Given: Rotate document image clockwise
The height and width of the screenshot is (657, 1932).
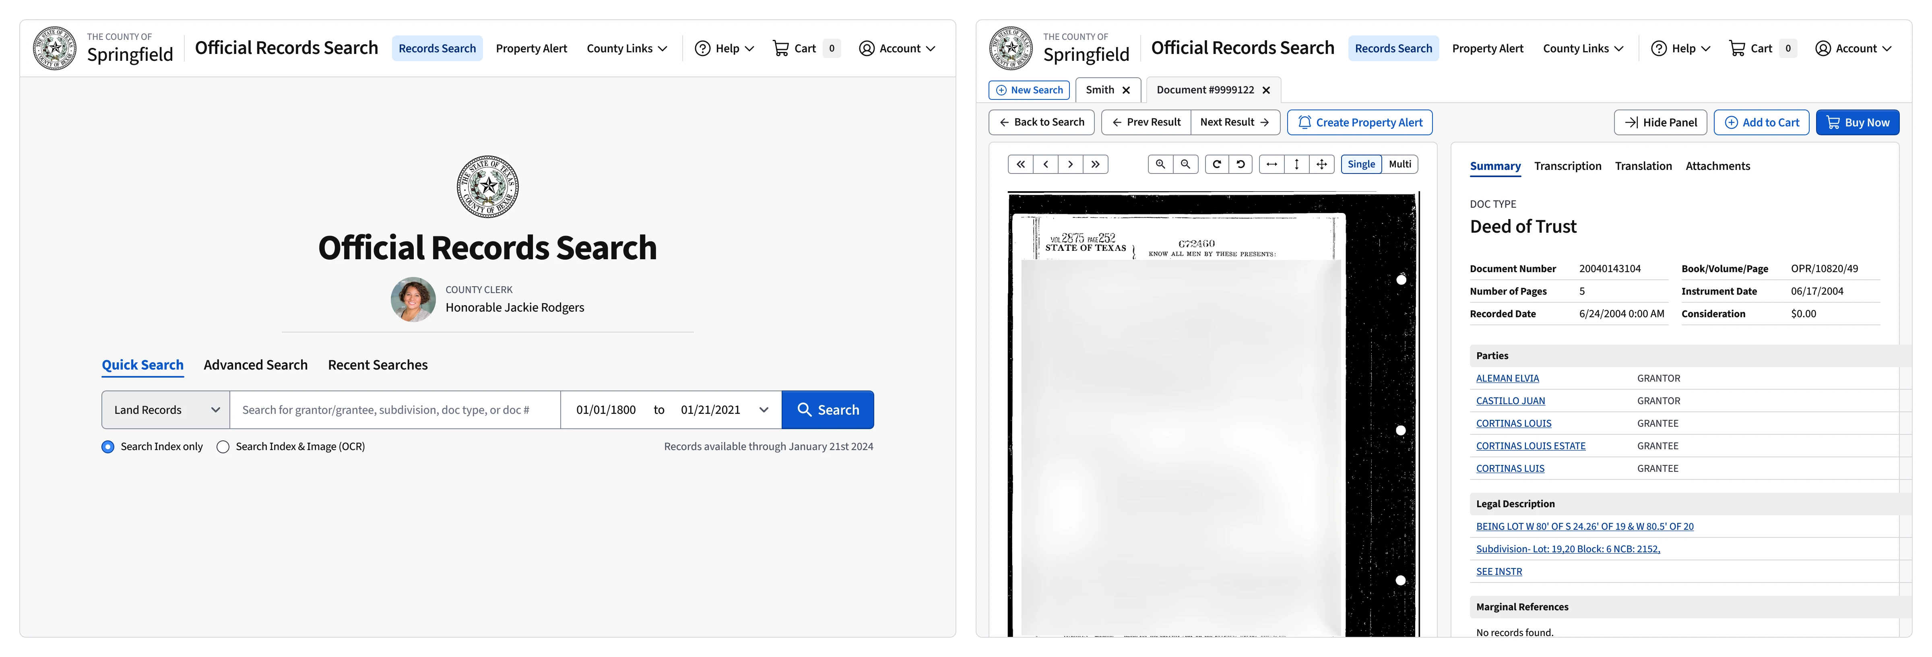Looking at the screenshot, I should coord(1216,164).
